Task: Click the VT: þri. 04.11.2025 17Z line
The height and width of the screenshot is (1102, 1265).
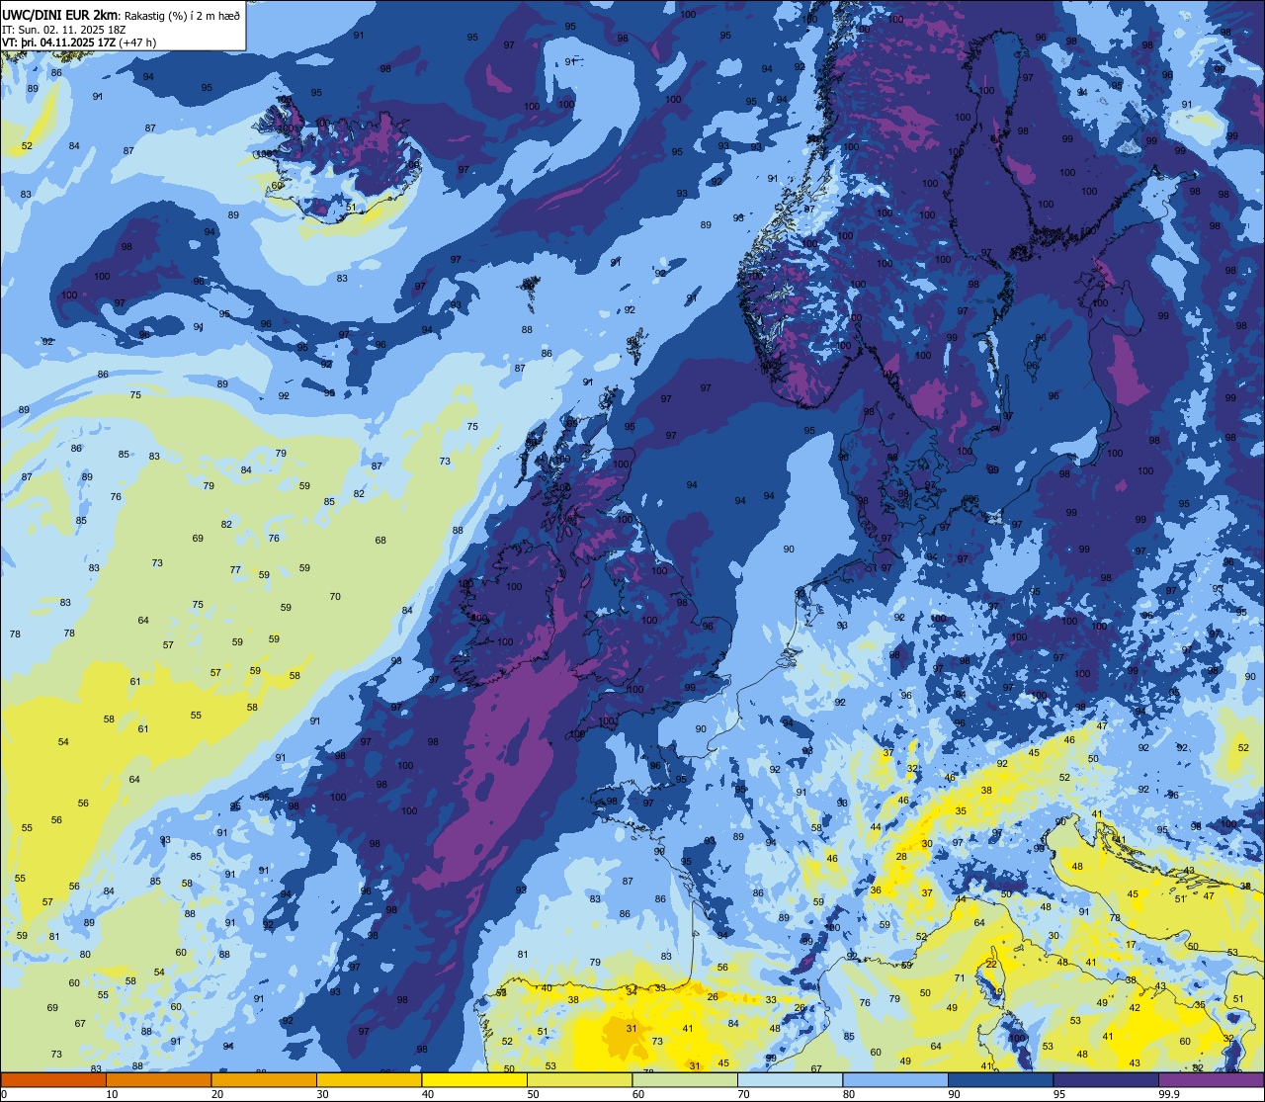Action: (79, 42)
